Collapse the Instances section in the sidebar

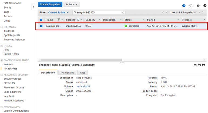click(2, 27)
